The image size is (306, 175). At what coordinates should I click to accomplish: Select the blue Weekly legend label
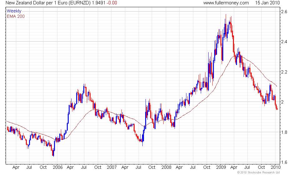[x=14, y=11]
